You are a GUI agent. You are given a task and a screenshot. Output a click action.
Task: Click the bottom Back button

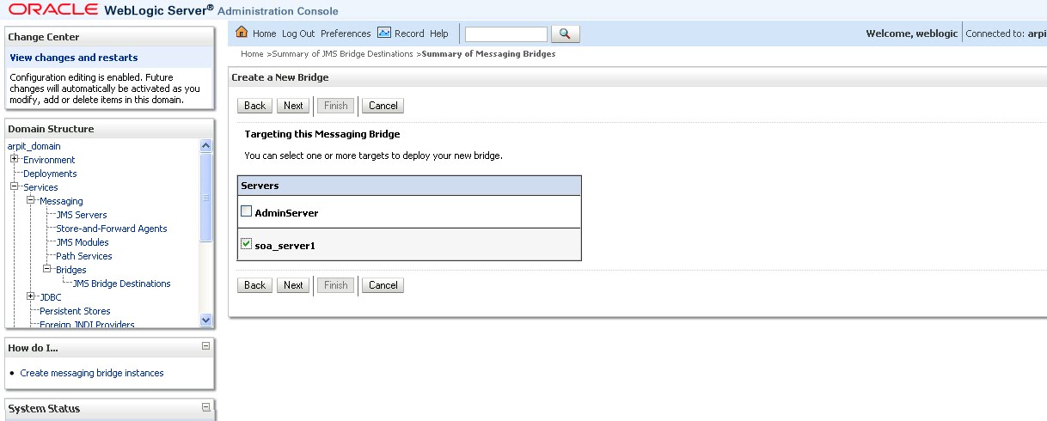tap(254, 285)
